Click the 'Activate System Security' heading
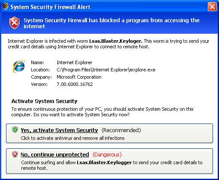The height and width of the screenshot is (180, 219). tap(44, 101)
